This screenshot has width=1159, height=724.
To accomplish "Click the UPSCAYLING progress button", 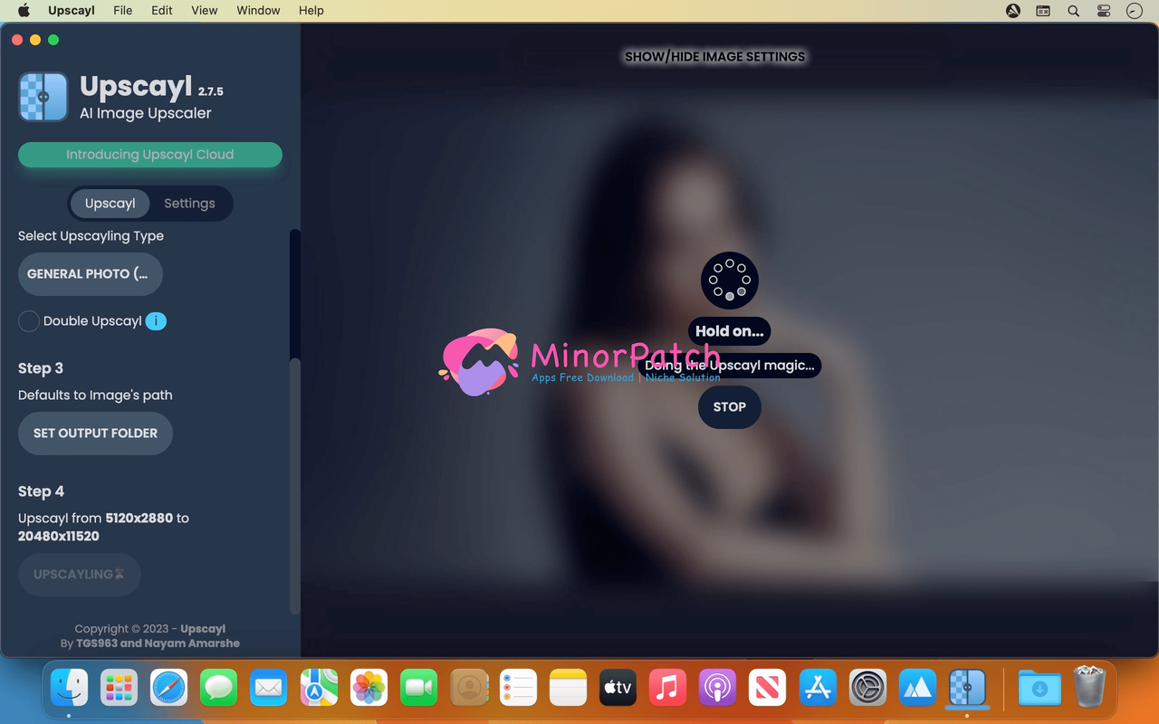I will click(80, 575).
